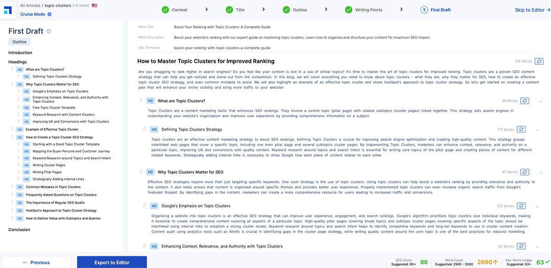Viewport: 551px width, 268px height.
Task: Collapse the 'What are Topic Clusters?' section
Action: click(x=540, y=101)
